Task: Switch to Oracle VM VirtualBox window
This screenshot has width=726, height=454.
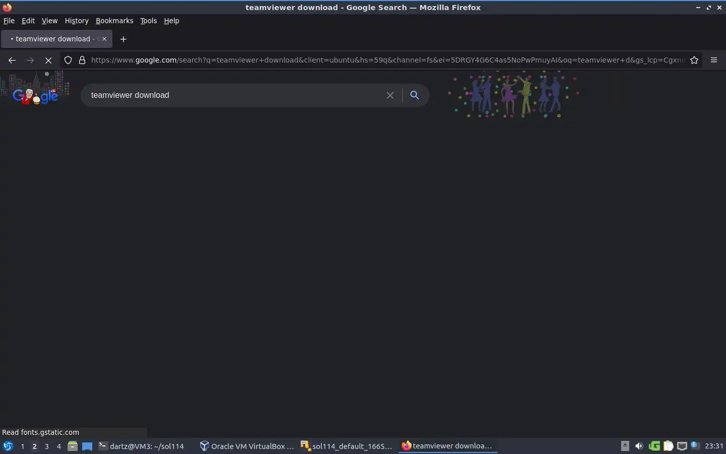Action: click(247, 446)
